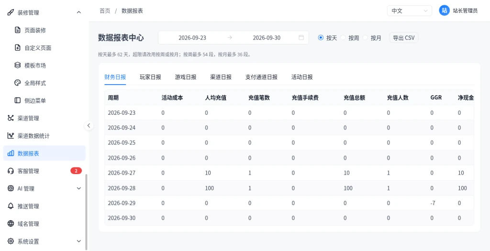
Task: Click the 2026-09-29 row date cell
Action: [122, 203]
